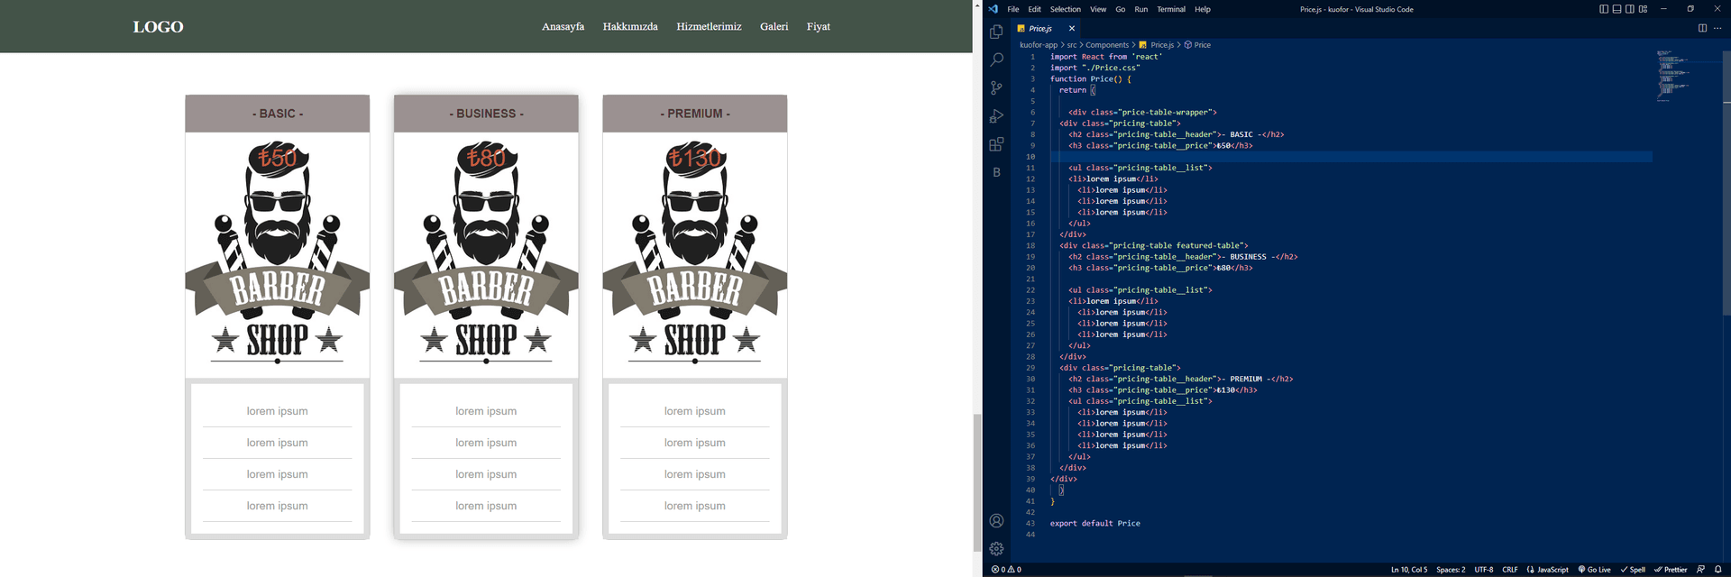Toggle the primary side bar layout button
Image resolution: width=1731 pixels, height=577 pixels.
[x=1604, y=9]
